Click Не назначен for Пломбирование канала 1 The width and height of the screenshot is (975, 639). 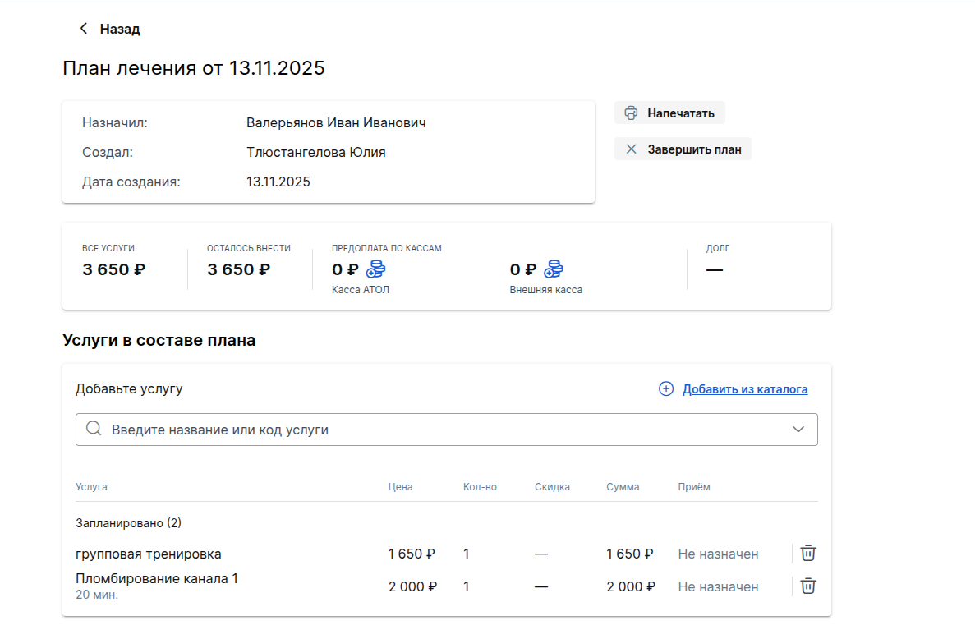click(718, 586)
